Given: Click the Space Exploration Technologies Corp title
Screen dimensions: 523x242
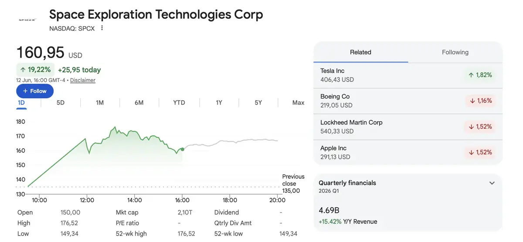Looking at the screenshot, I should point(156,15).
